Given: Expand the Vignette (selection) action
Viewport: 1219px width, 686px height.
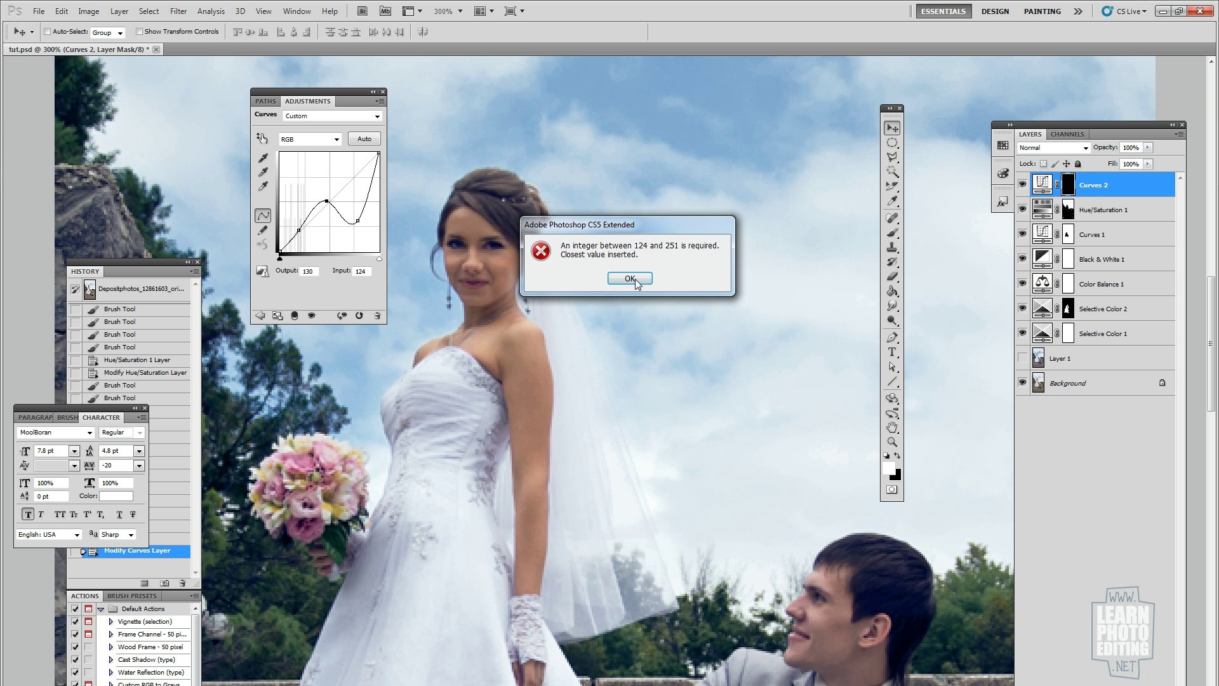Looking at the screenshot, I should (111, 622).
